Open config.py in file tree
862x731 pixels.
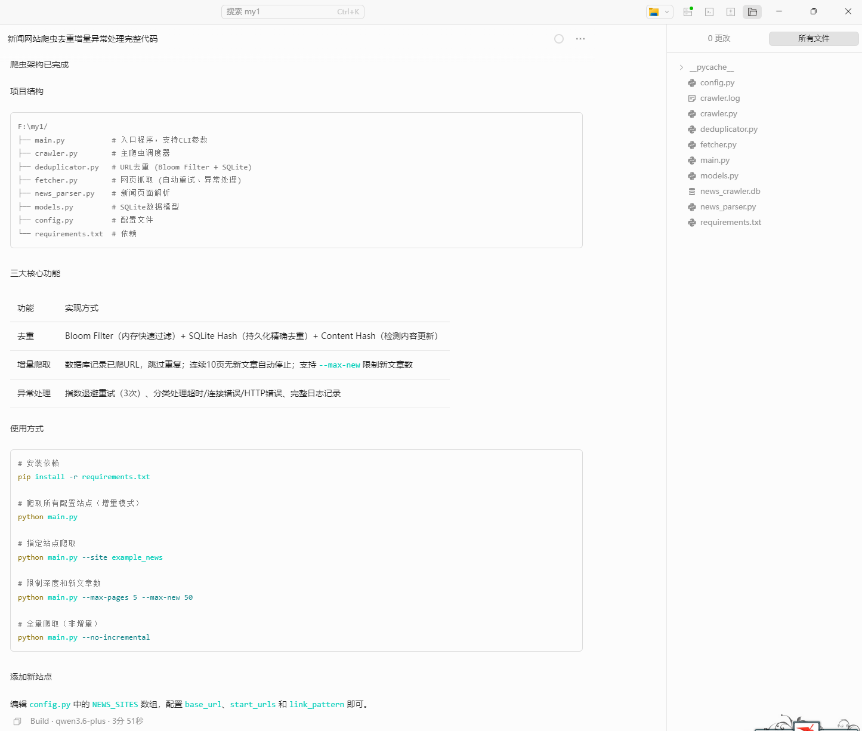[717, 83]
